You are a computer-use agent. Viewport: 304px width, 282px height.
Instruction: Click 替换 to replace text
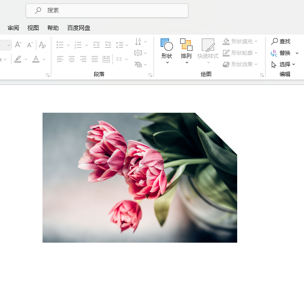coord(281,53)
